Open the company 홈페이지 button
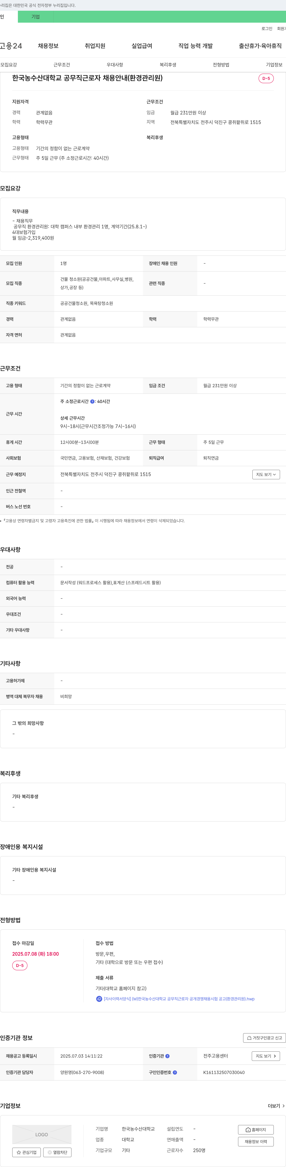Screen dimensions: 286x1167 click(x=256, y=1129)
